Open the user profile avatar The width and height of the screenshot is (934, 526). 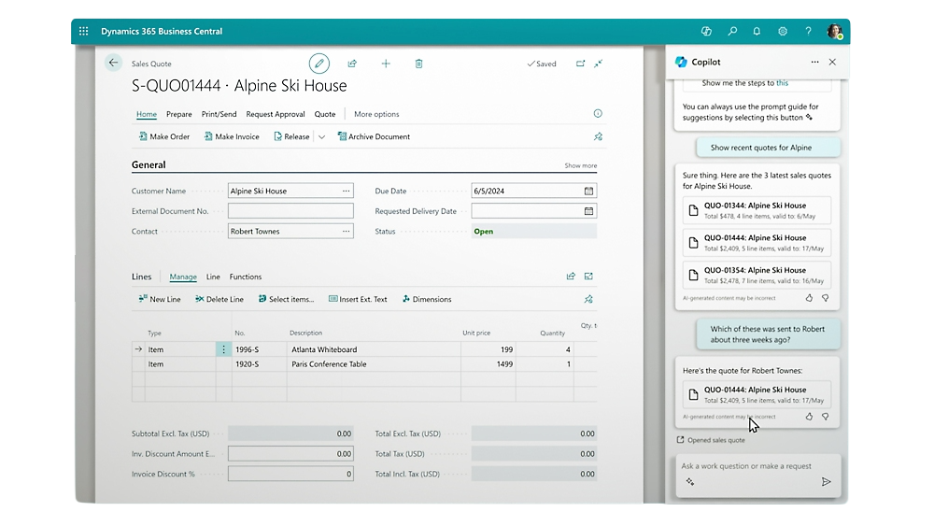835,31
